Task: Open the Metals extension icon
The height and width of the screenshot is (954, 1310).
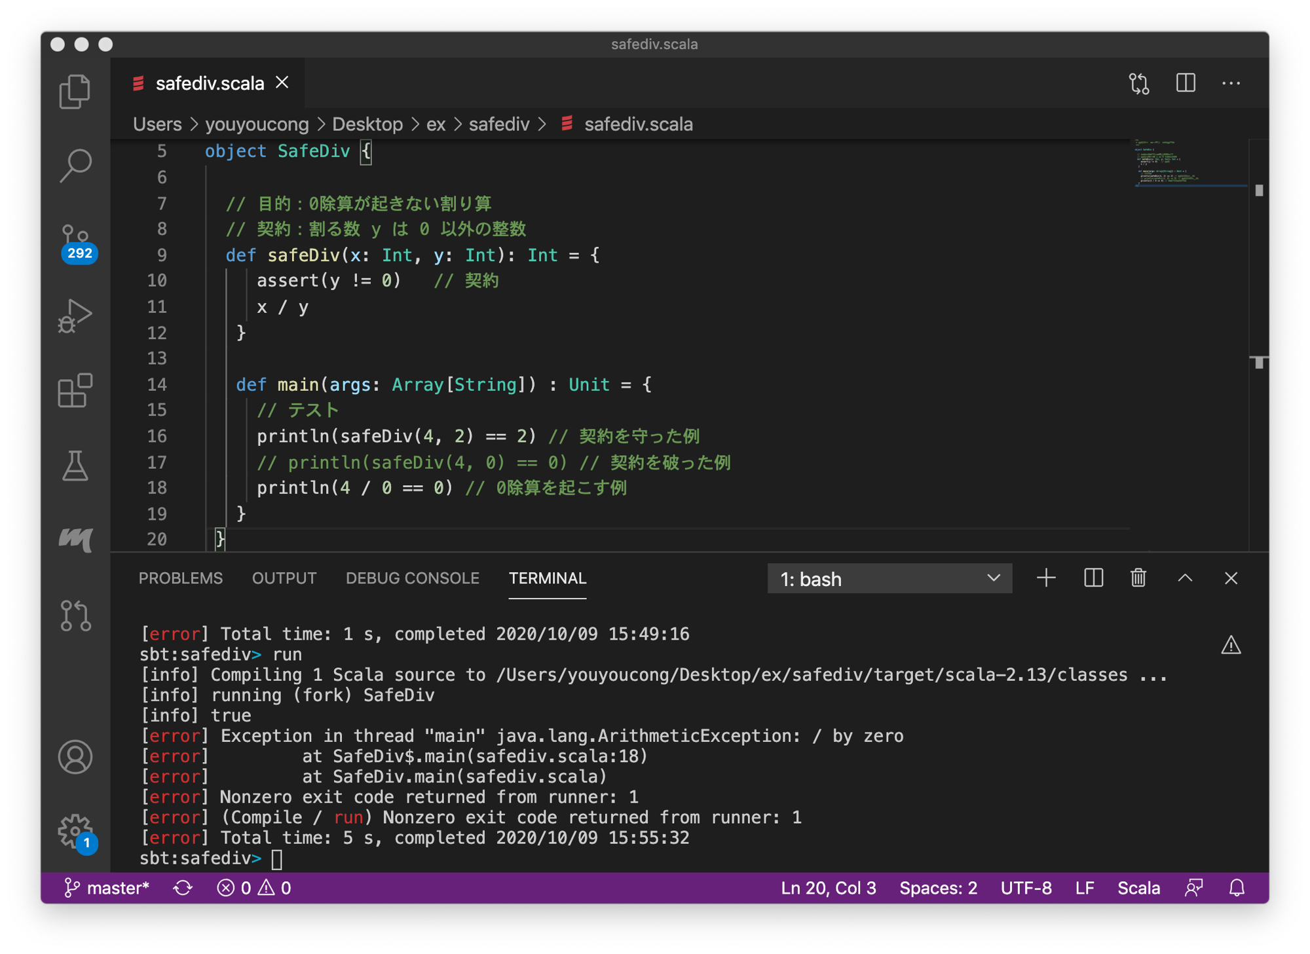Action: [x=75, y=540]
